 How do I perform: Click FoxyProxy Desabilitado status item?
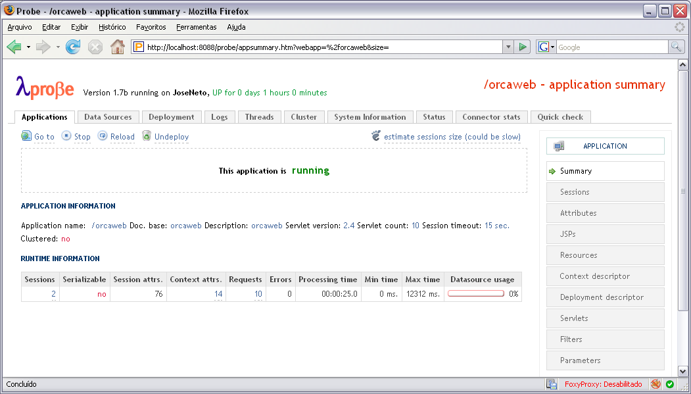pos(602,384)
